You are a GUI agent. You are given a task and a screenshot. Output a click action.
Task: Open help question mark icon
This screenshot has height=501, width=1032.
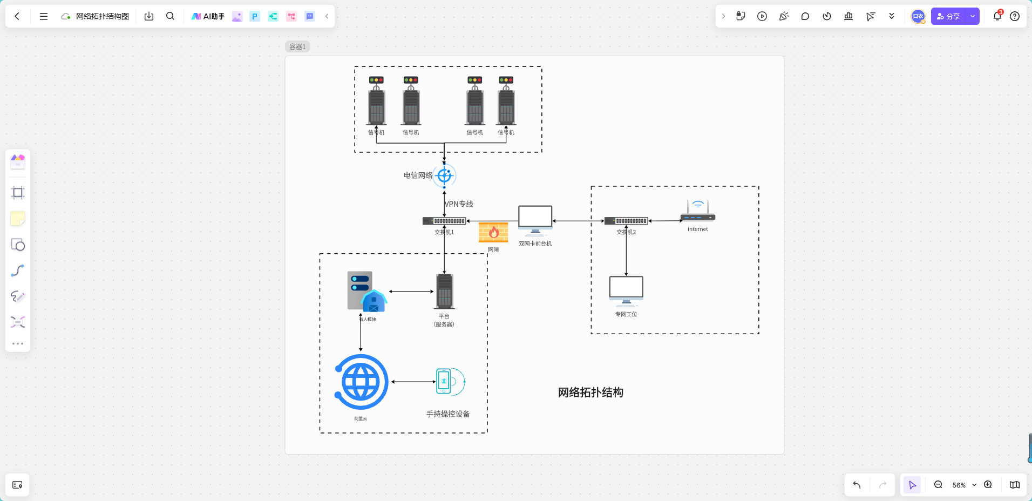click(1015, 16)
